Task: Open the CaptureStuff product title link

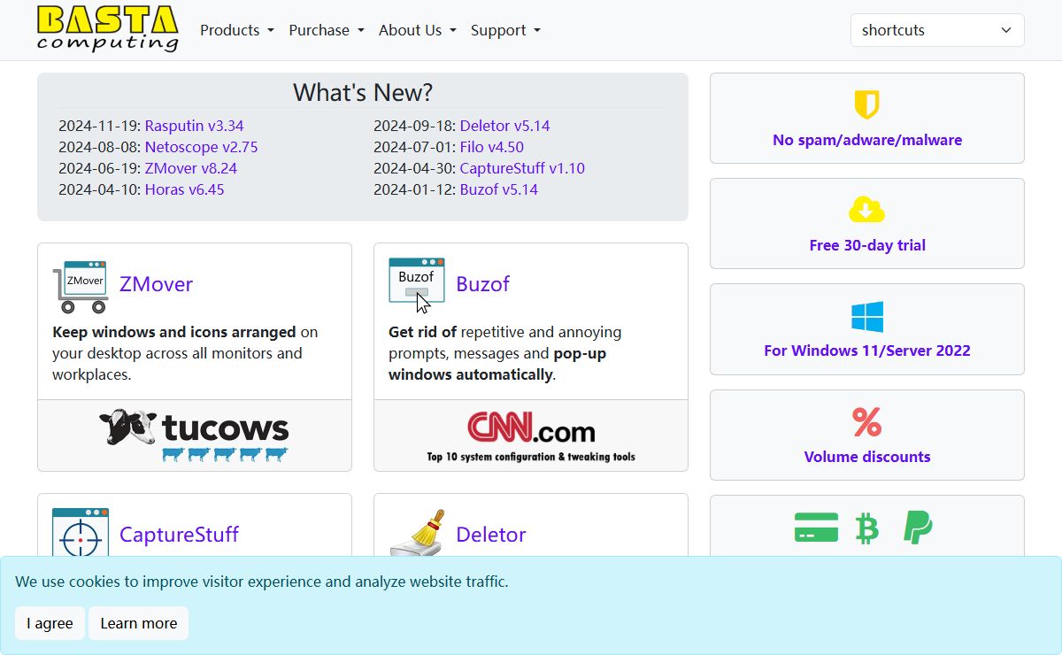Action: (x=179, y=535)
